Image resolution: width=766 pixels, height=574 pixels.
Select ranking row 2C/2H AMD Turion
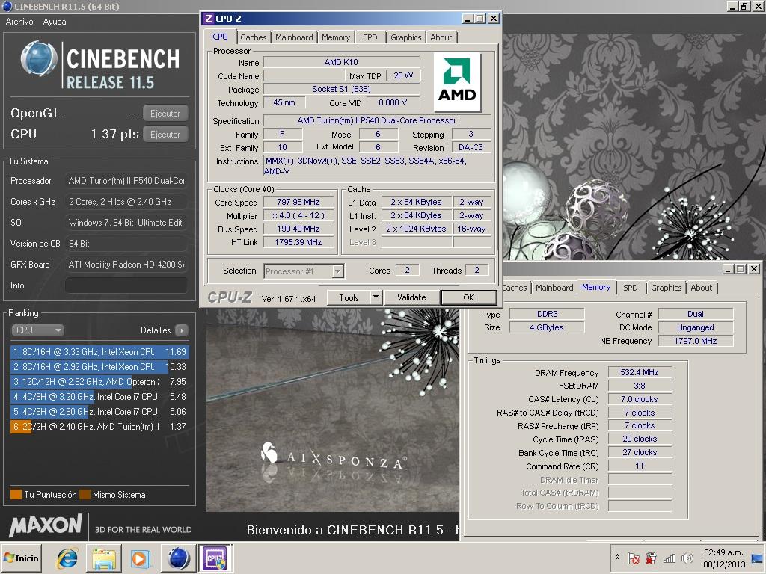click(99, 427)
